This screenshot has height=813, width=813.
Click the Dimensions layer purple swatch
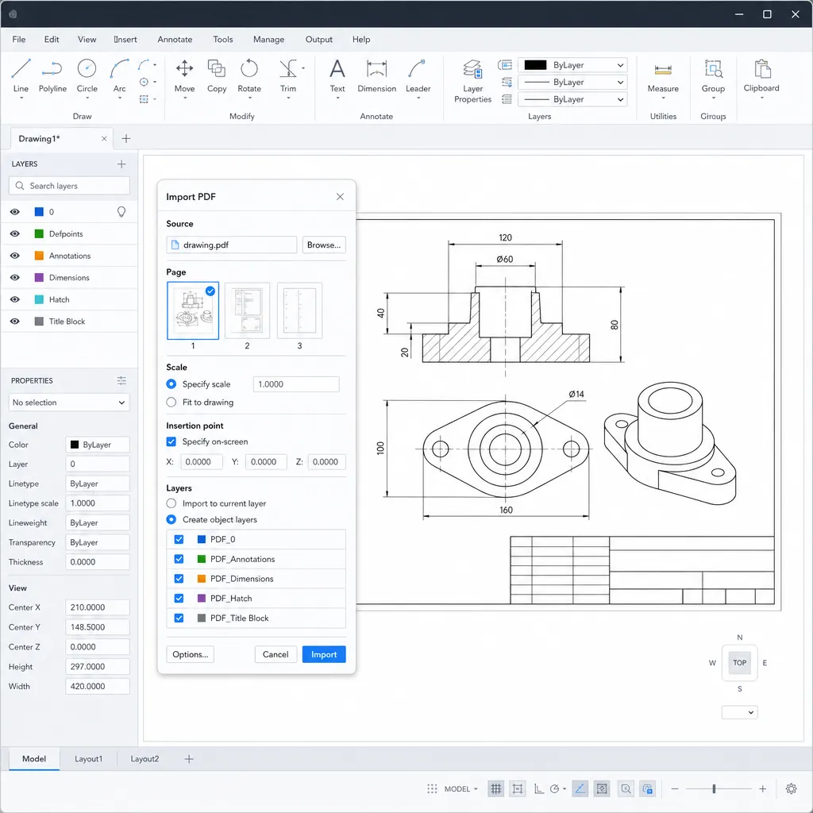[x=39, y=277]
